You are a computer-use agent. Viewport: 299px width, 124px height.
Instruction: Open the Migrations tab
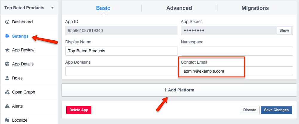(x=255, y=8)
